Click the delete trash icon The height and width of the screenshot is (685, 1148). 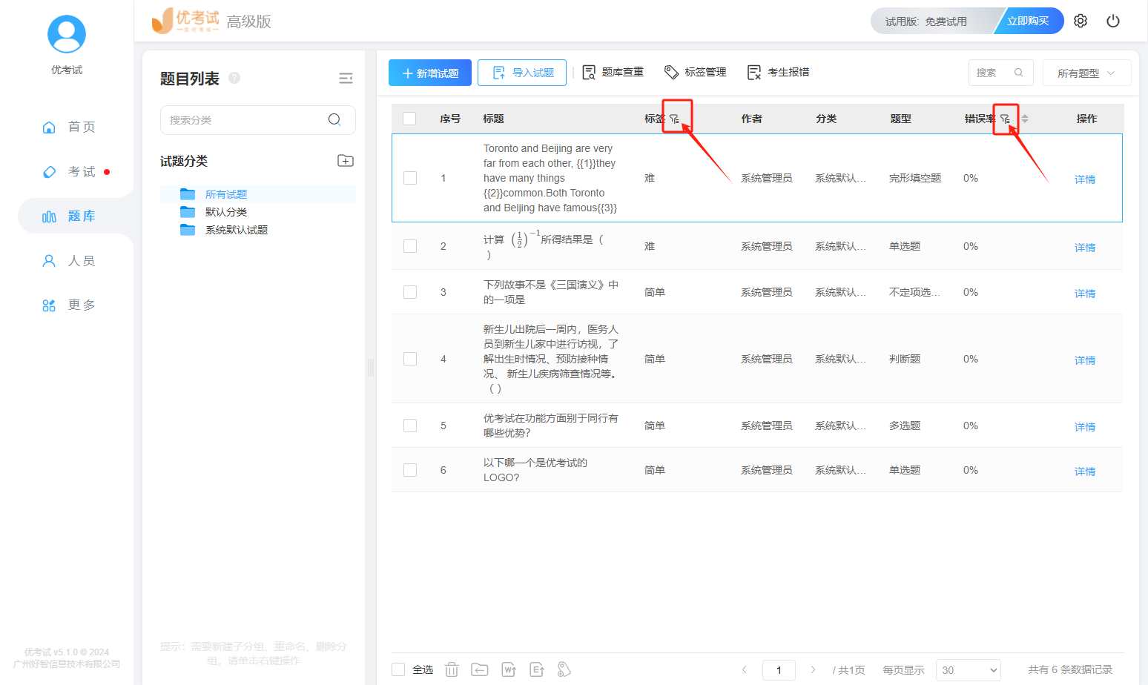[x=452, y=669]
